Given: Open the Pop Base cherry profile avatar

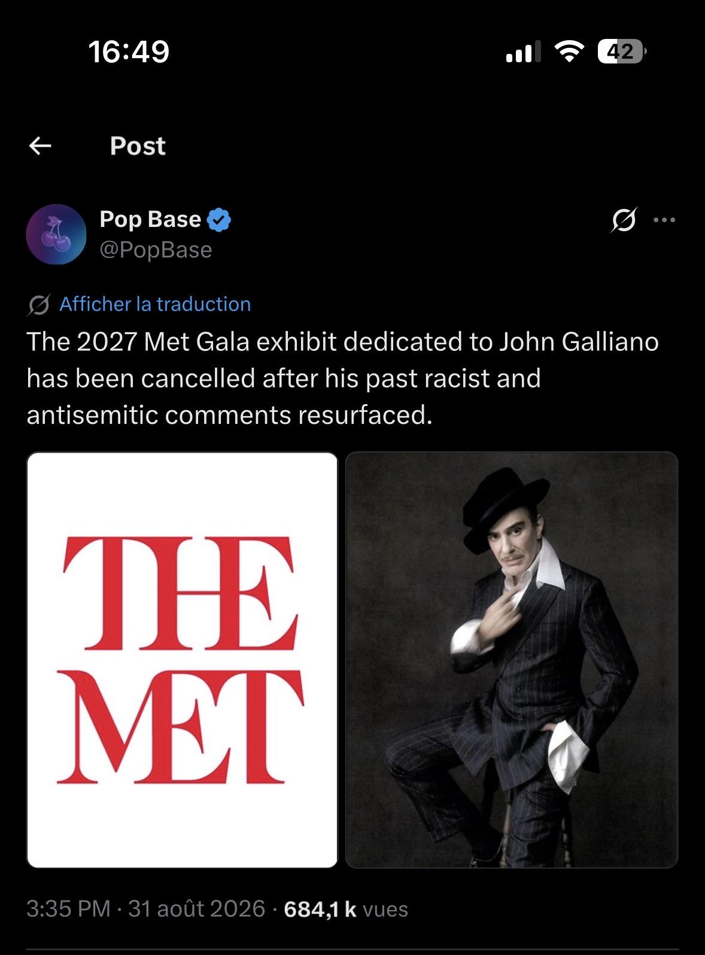Looking at the screenshot, I should pos(56,234).
